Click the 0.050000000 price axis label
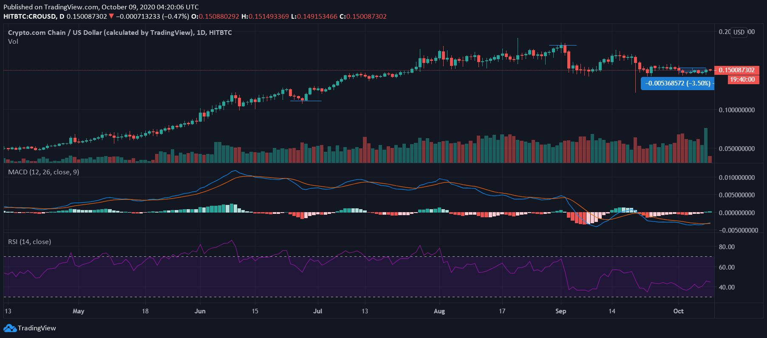 point(737,149)
